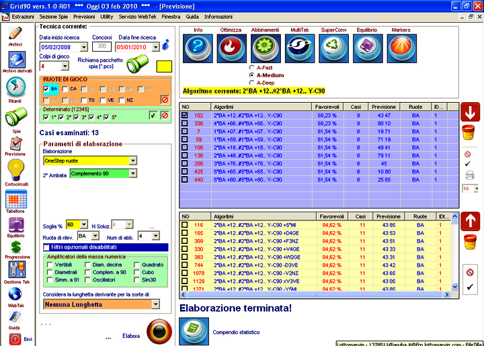Click the yellow color box

(164, 67)
